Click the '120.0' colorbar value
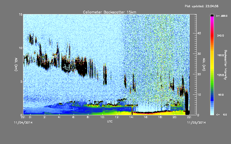The image size is (231, 144). [x=221, y=75]
